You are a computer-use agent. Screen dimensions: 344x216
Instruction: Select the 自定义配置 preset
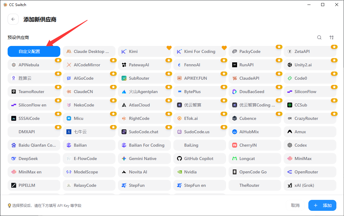tap(34, 51)
